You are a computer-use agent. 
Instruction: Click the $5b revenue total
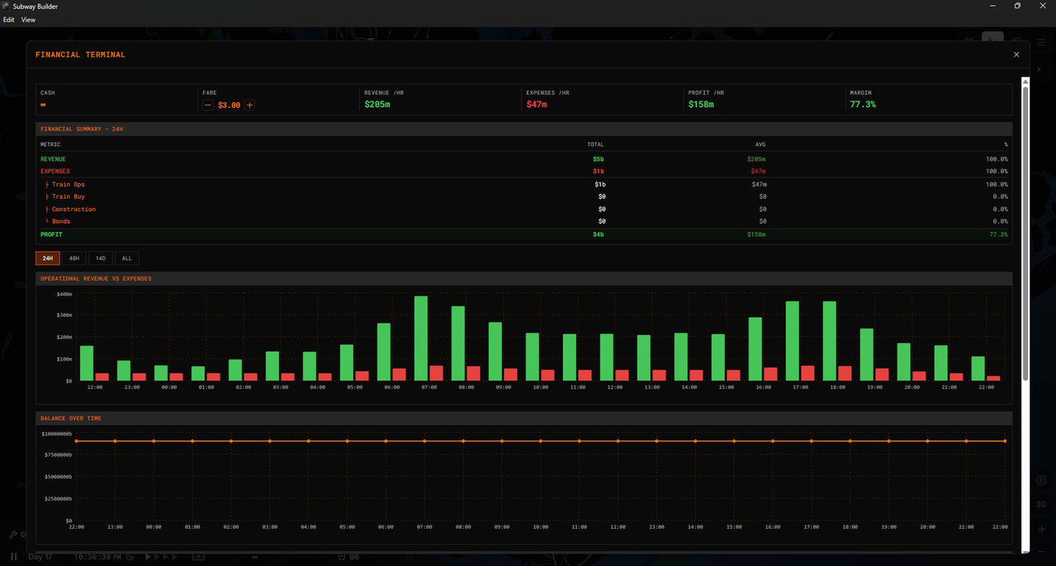tap(598, 159)
